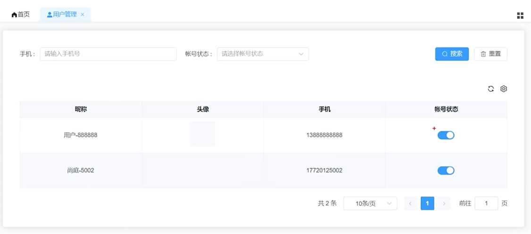Click the 搜索 search button
The image size is (531, 234).
[452, 54]
